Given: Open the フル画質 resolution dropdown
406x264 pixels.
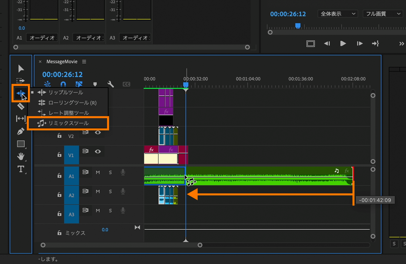Looking at the screenshot, I should (x=383, y=14).
